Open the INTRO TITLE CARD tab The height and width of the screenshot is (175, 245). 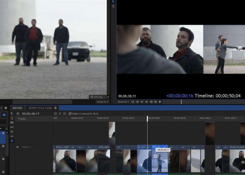point(40,108)
